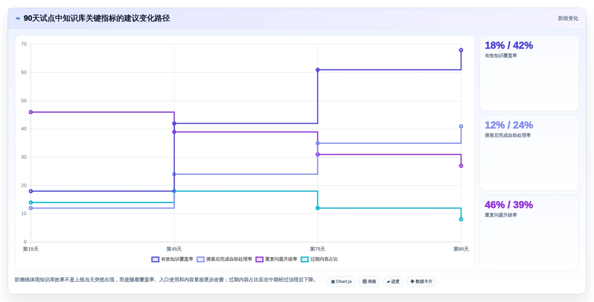Click the lightning icon beside the chart title
The width and height of the screenshot is (594, 302).
(18, 18)
